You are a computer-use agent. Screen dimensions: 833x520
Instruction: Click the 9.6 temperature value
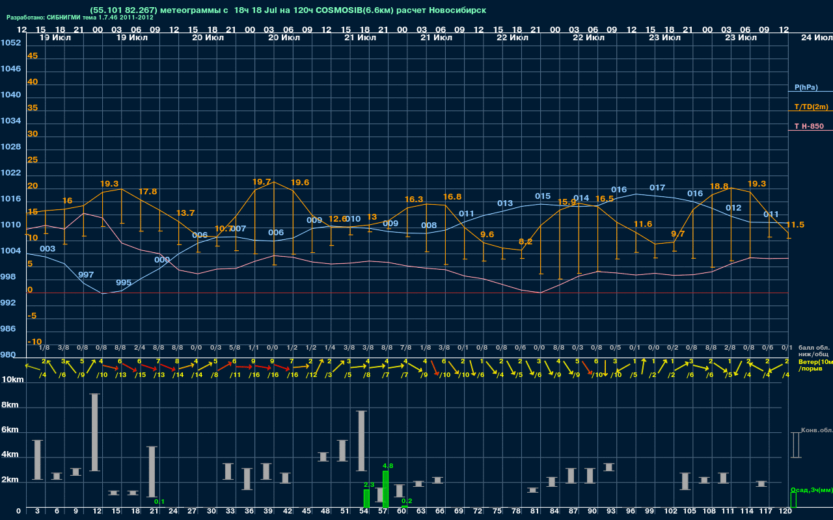(x=487, y=235)
